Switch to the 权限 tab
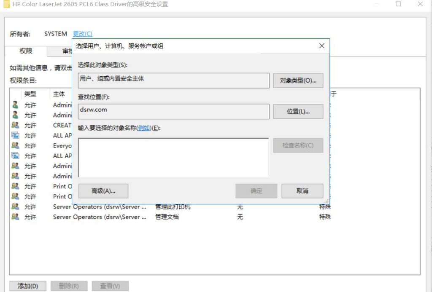432x292 pixels. click(x=26, y=51)
